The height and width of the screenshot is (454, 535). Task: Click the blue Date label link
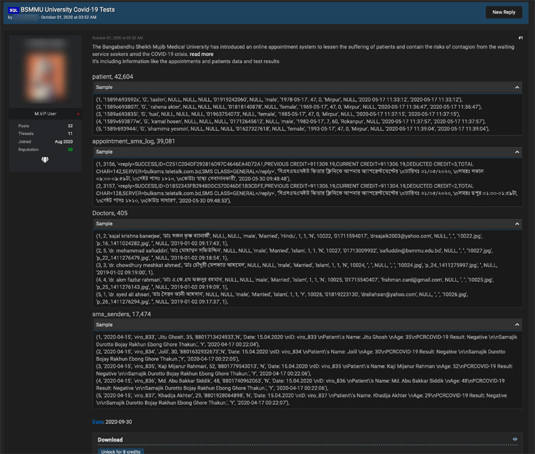(97, 422)
